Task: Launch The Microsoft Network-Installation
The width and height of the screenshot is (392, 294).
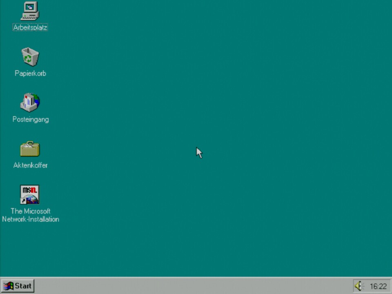Action: point(29,194)
